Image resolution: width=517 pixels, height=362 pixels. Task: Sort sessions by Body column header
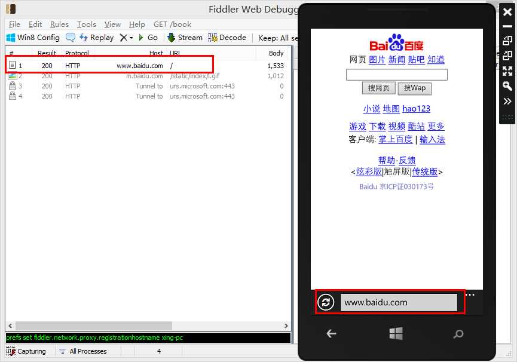pos(276,53)
